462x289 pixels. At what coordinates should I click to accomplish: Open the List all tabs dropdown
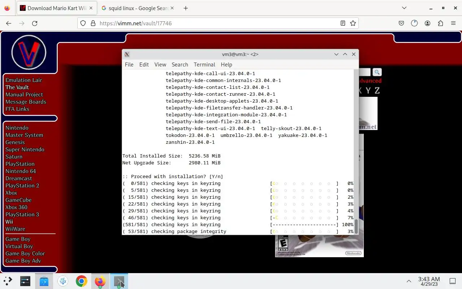404,8
